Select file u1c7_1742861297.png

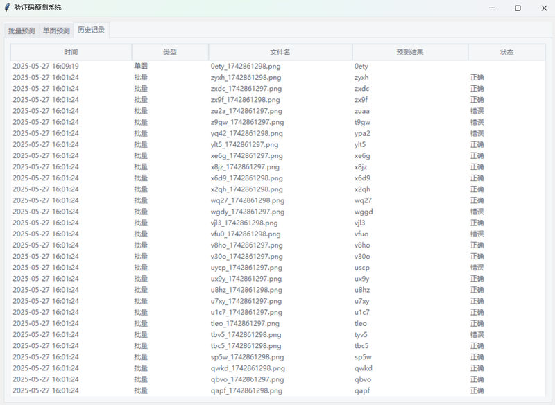(247, 312)
